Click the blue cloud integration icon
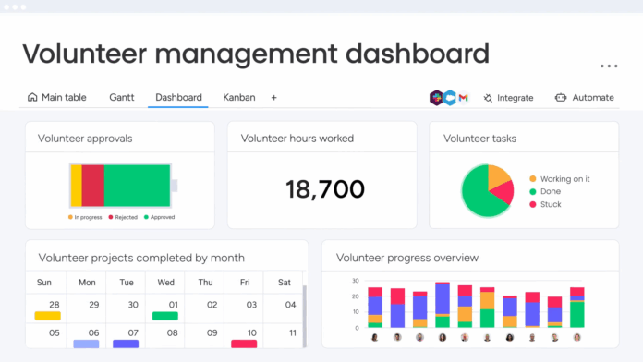Viewport: 643px width, 362px height. (x=450, y=98)
